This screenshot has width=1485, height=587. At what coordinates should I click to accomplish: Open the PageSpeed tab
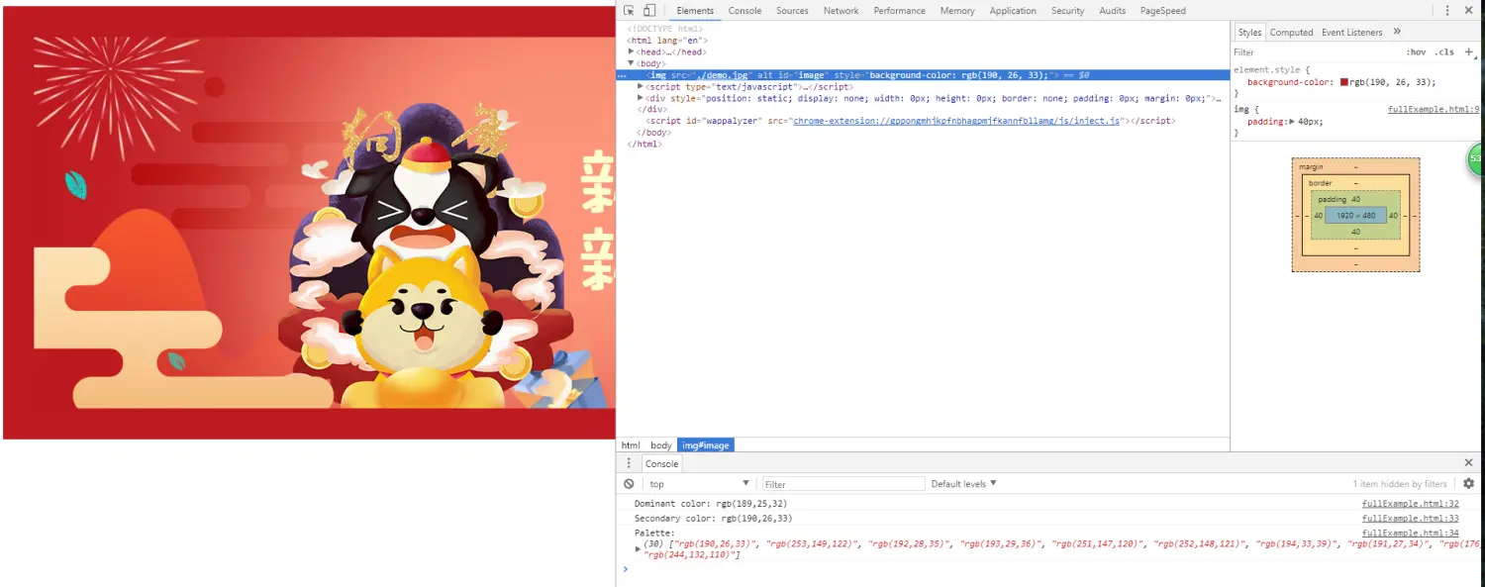coord(1163,11)
